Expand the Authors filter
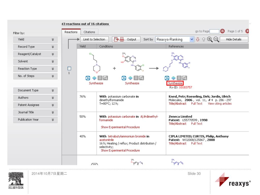This screenshot has width=260, height=195. 35,98
